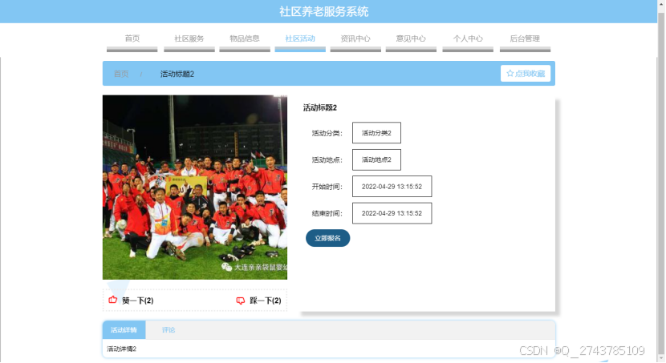Click the 赞一下(2) text

coord(138,300)
